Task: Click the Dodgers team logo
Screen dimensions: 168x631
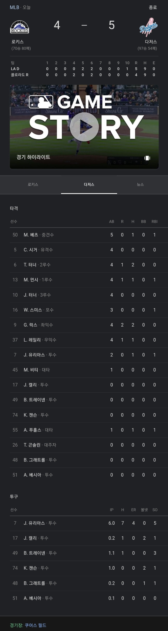Action: [x=149, y=27]
